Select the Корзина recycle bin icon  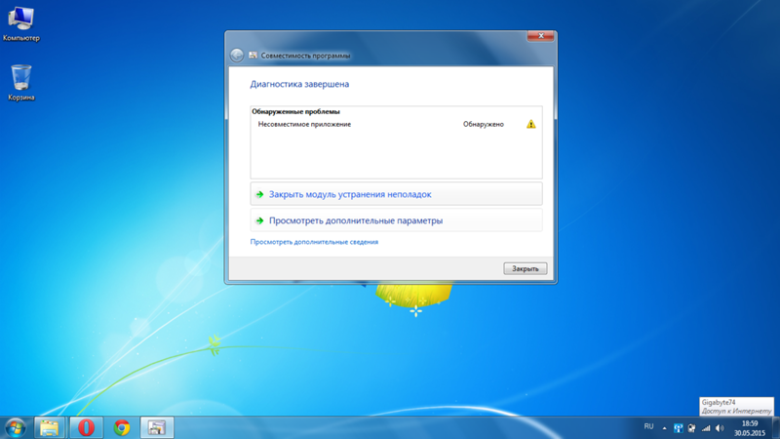click(21, 83)
